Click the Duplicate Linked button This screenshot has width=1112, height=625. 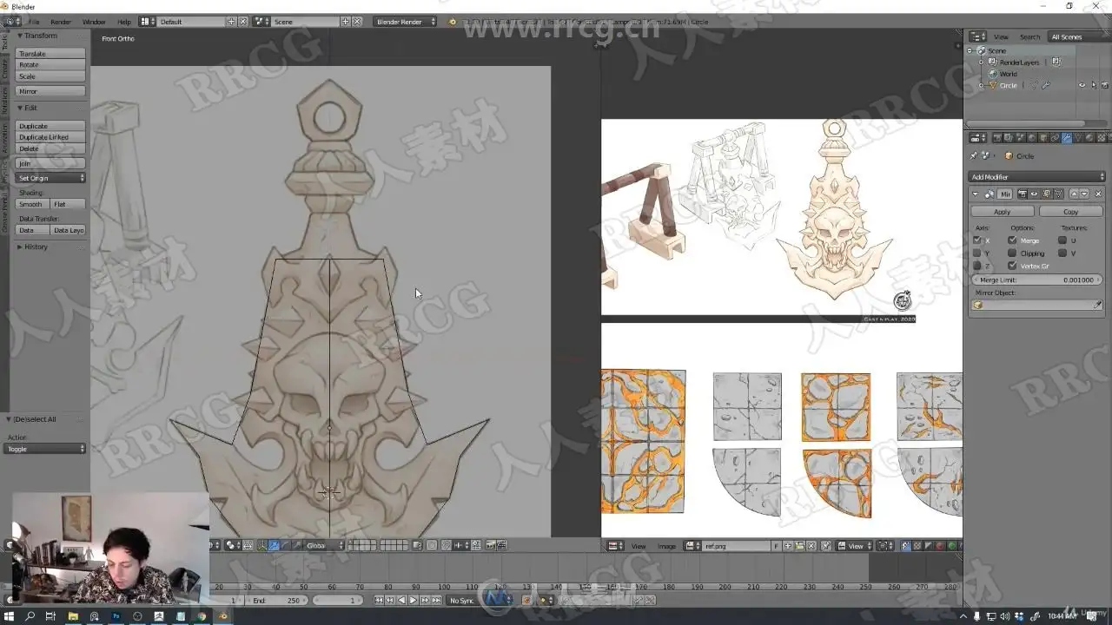click(51, 137)
